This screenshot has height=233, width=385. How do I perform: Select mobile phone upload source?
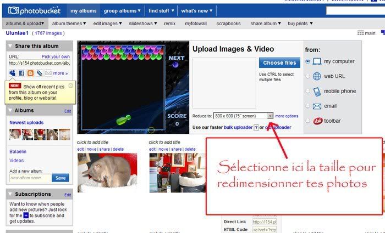[307, 91]
